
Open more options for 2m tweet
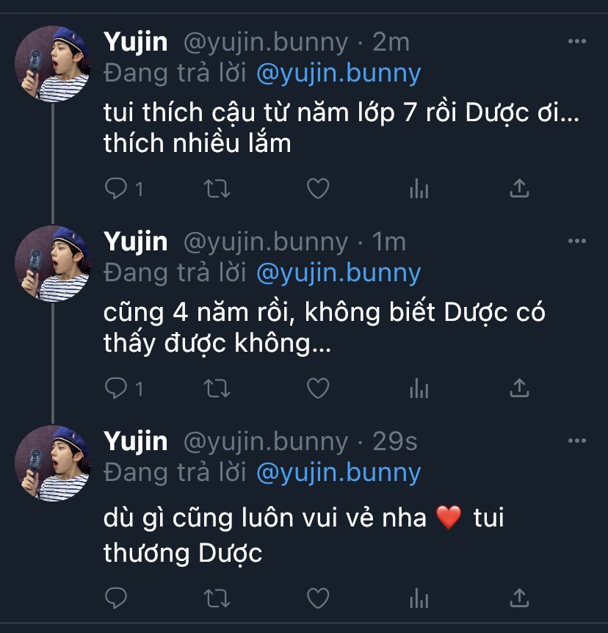coord(577,41)
